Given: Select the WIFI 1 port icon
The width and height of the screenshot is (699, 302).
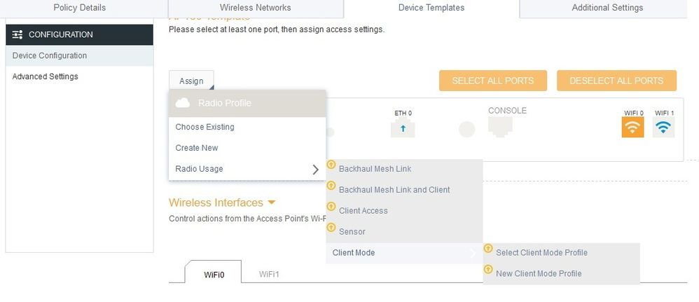Looking at the screenshot, I should pyautogui.click(x=663, y=127).
